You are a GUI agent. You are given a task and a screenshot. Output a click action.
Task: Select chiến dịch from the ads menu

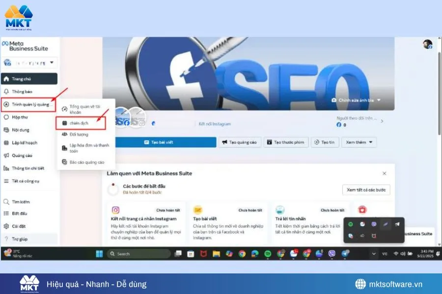78,122
